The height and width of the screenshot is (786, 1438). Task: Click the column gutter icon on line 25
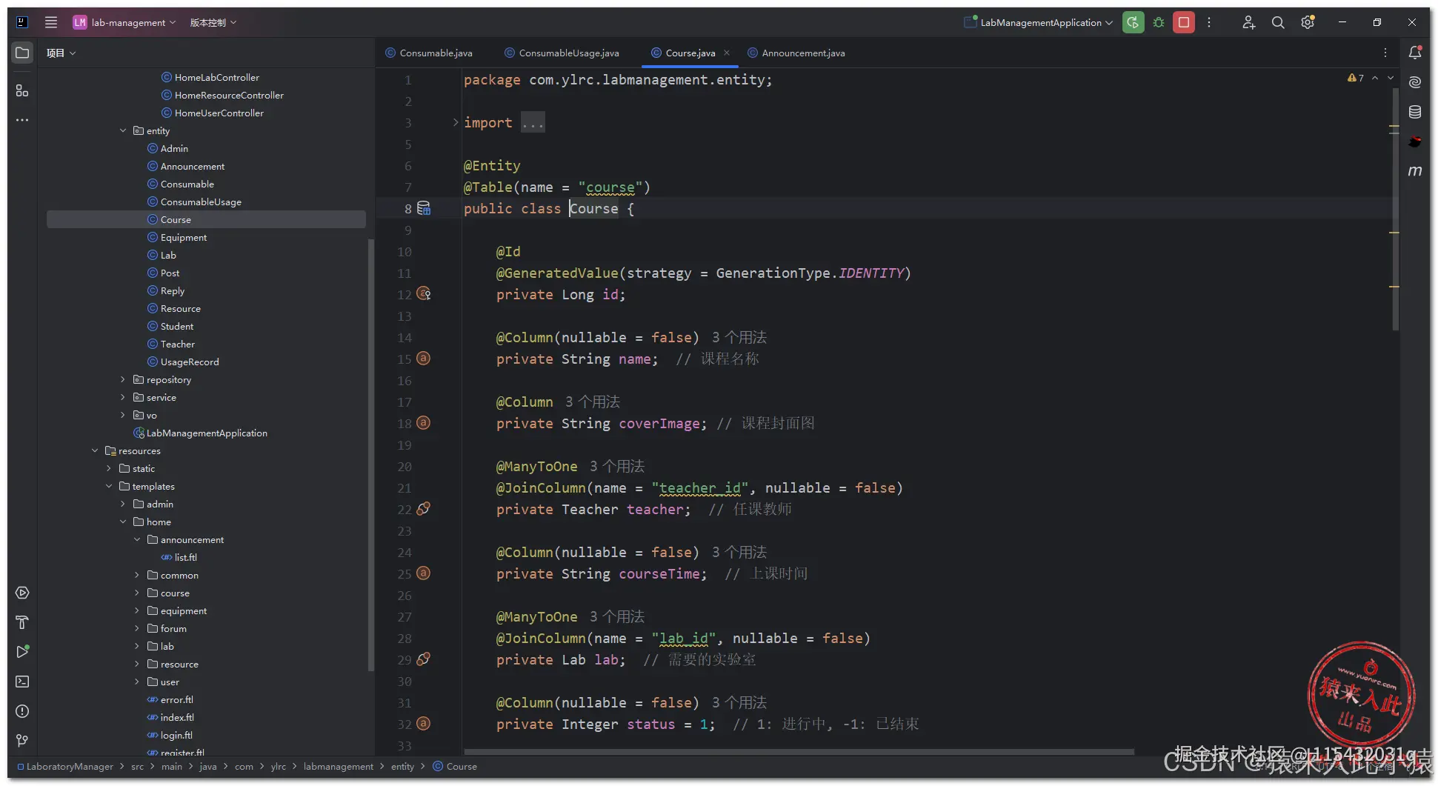pos(423,573)
